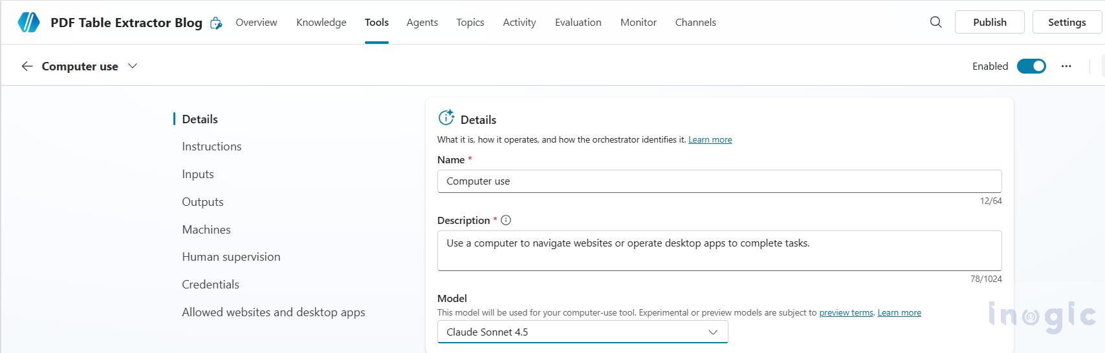The height and width of the screenshot is (353, 1105).
Task: Click the Description info icon
Action: [x=506, y=220]
